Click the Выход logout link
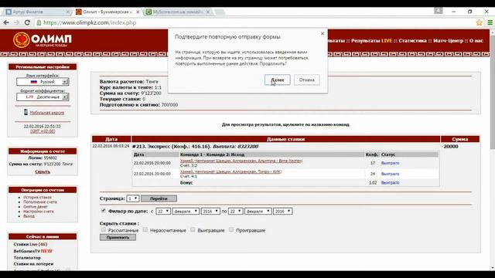Viewport: 495px width, 278px height. [29, 216]
